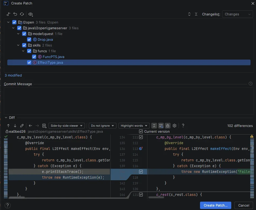Click the diff toolbar help question mark
Image resolution: width=256 pixels, height=210 pixels.
183,126
